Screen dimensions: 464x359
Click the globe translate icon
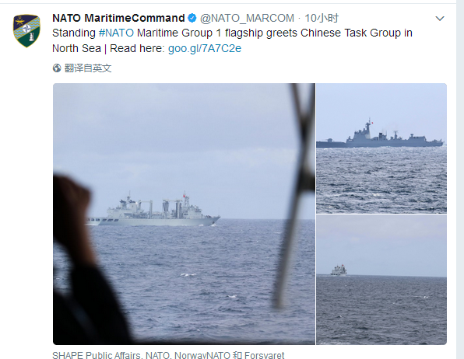click(x=57, y=68)
